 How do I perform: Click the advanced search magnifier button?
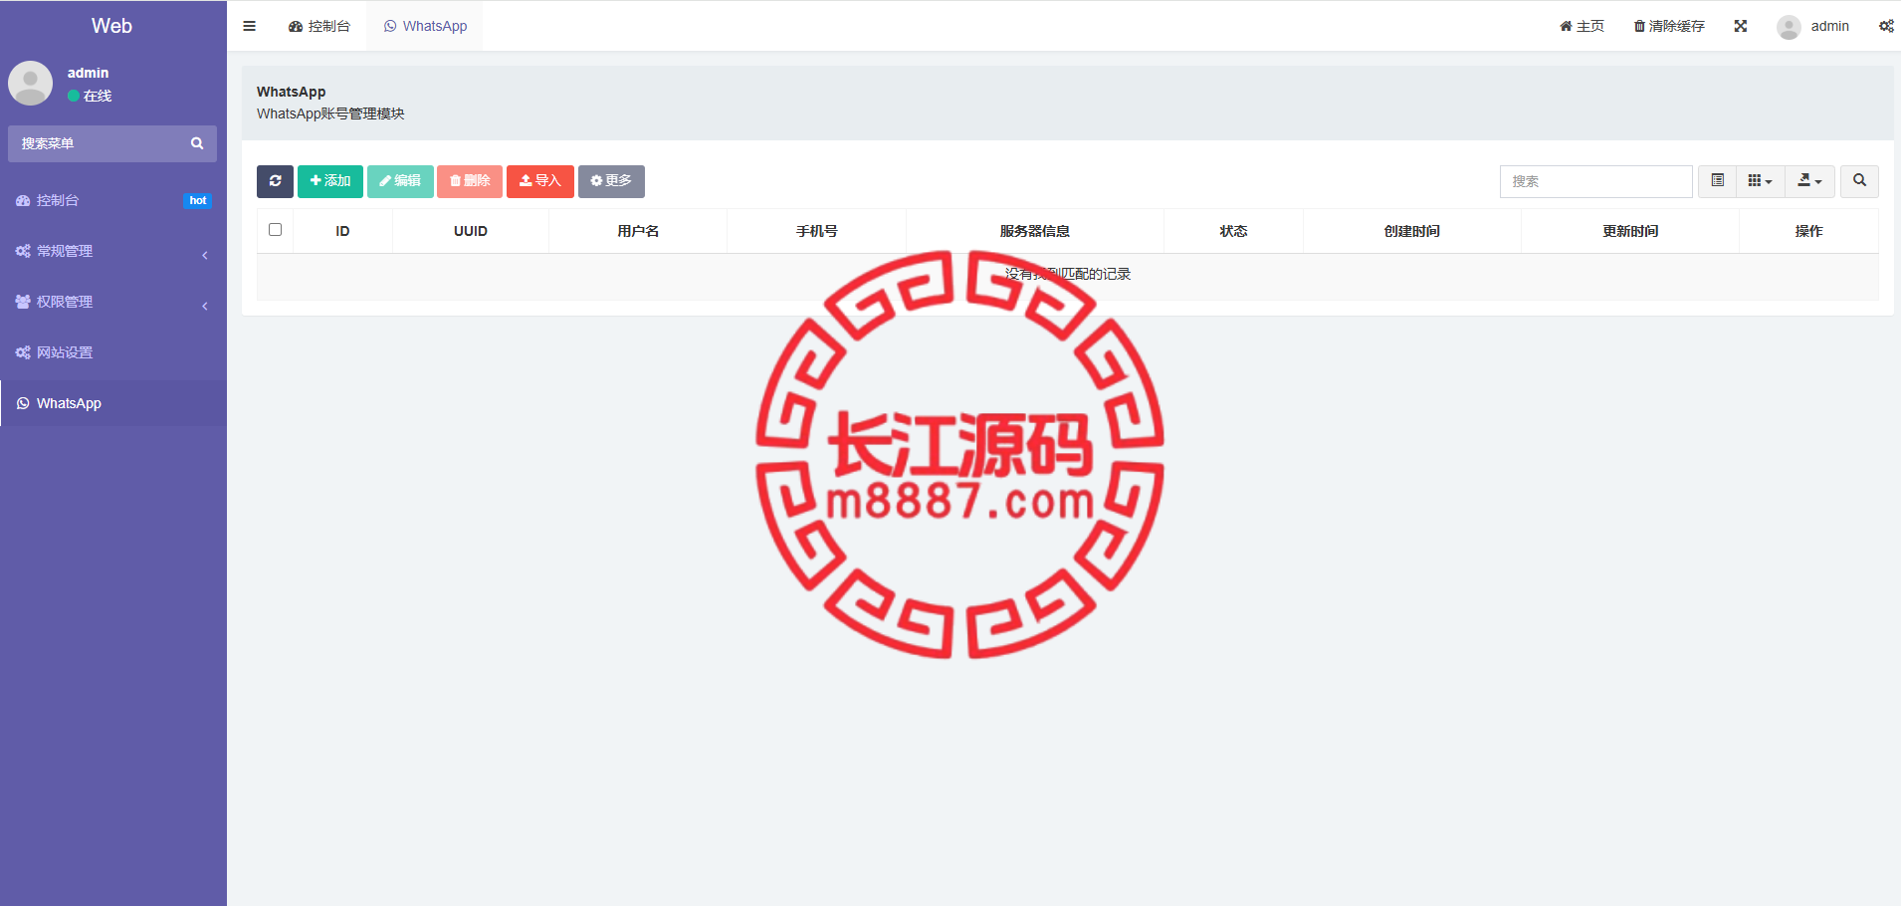(x=1859, y=181)
